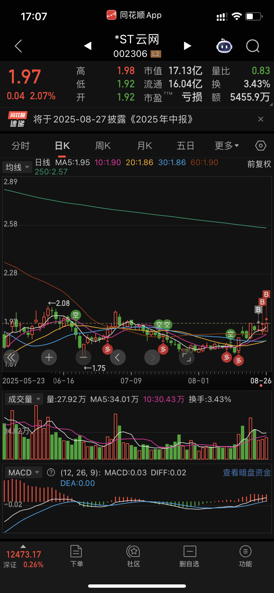
Task: Tap the 空 marker near 2.08 peak
Action: [x=76, y=315]
